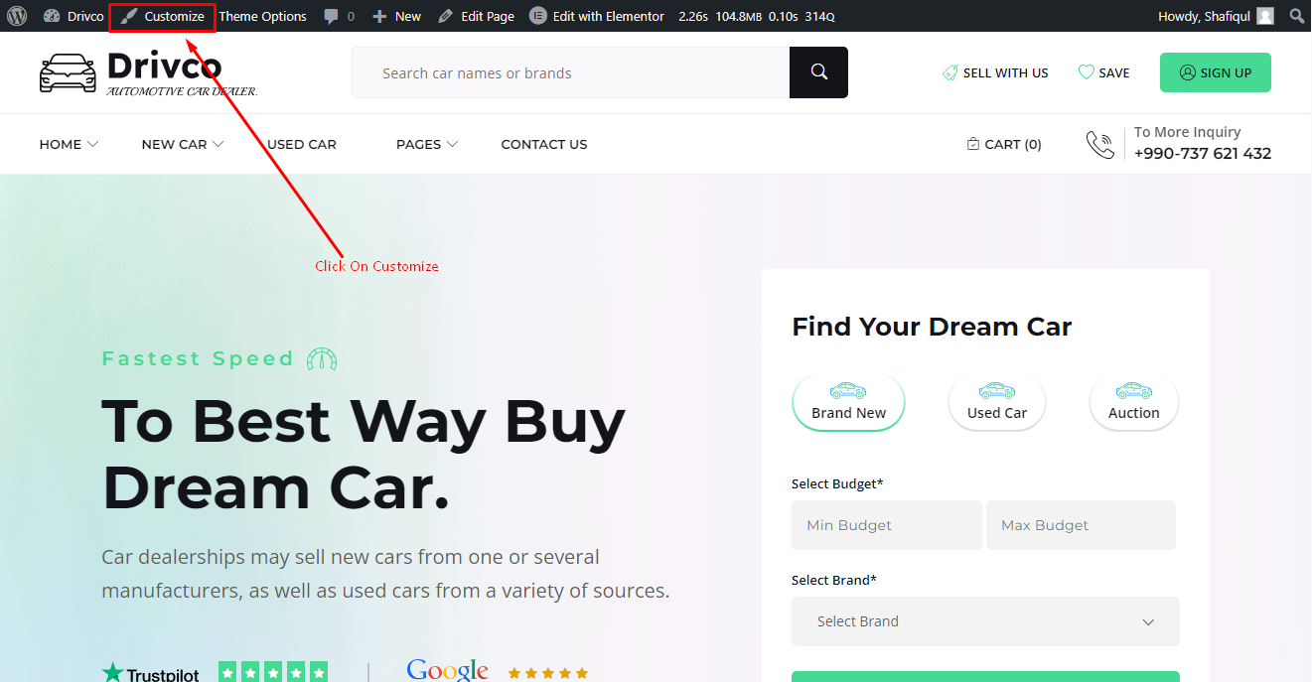Open the WordPress logo menu
1312x682 pixels.
tap(17, 16)
